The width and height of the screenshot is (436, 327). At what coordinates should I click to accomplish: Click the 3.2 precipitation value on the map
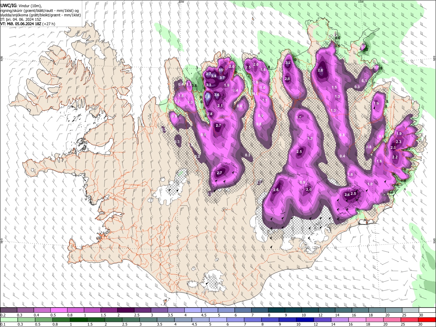[x=288, y=62]
